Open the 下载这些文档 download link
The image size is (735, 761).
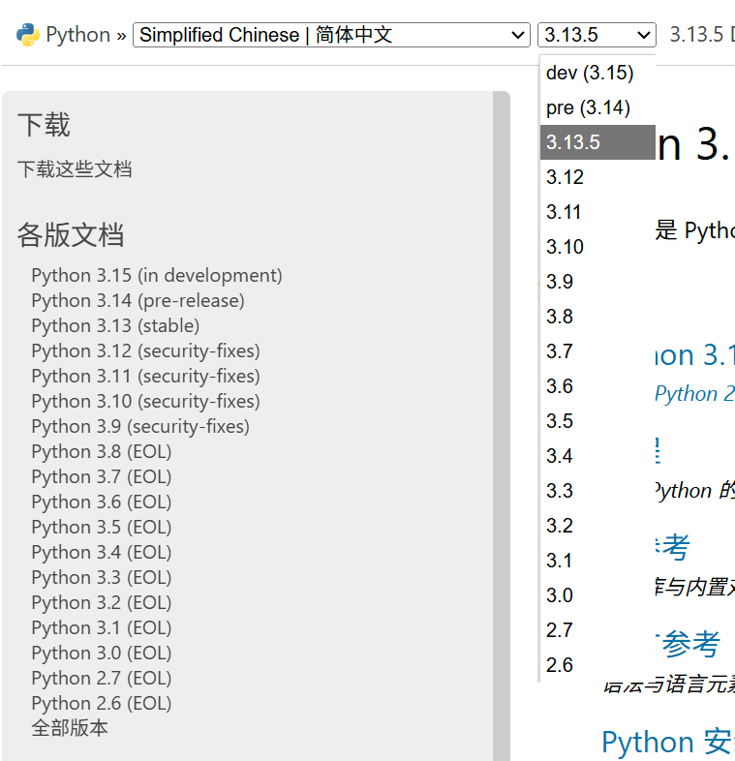click(x=75, y=169)
